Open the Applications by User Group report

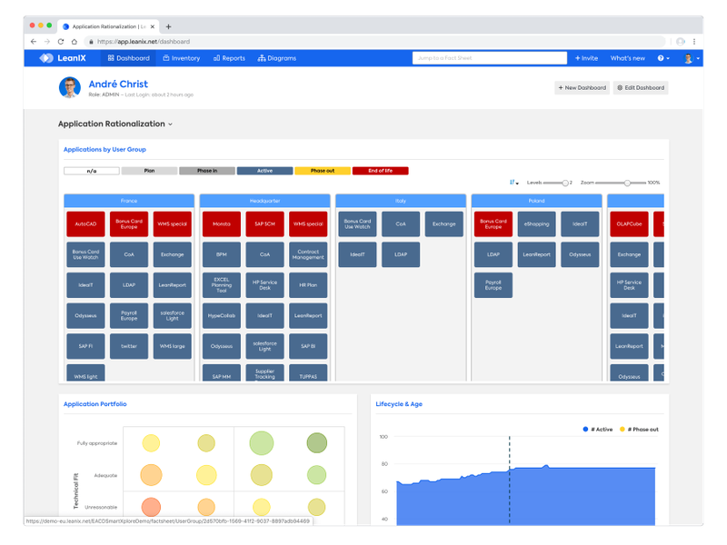(105, 149)
